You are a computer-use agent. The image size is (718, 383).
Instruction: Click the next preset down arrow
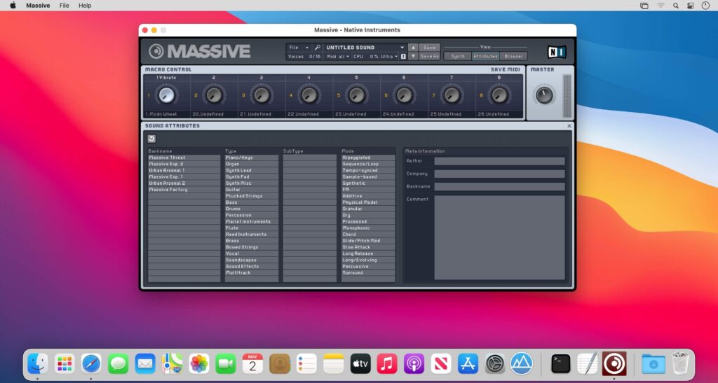pyautogui.click(x=413, y=56)
